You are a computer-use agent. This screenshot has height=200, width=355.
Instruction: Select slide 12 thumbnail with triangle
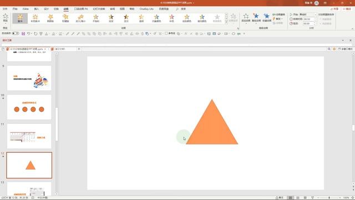[x=29, y=166]
